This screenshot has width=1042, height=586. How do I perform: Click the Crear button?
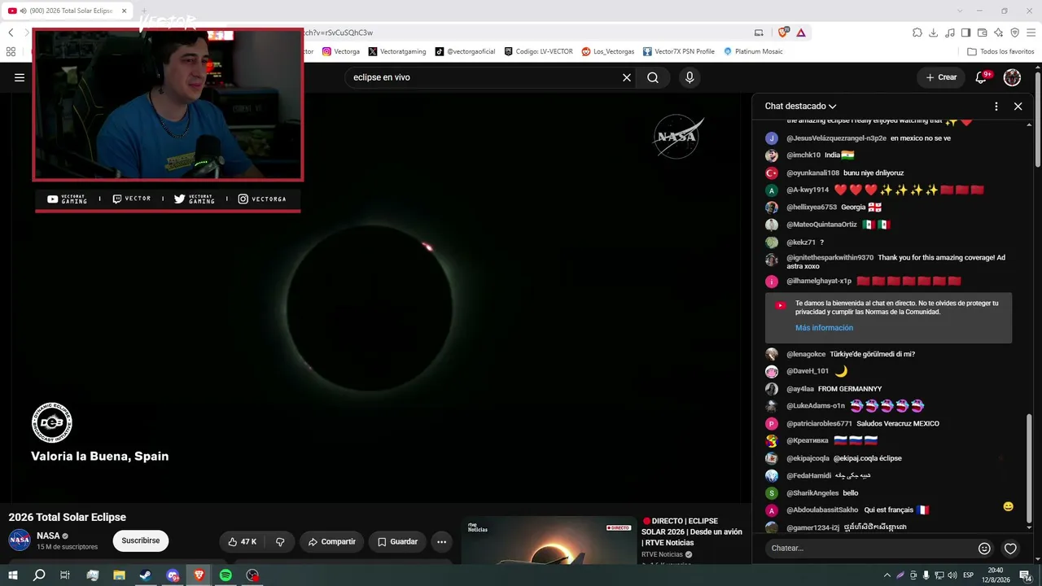[942, 77]
